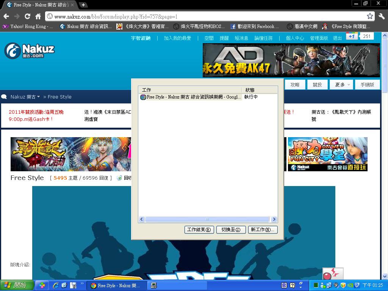Sort tasks by the 狀態 column header

click(260, 90)
